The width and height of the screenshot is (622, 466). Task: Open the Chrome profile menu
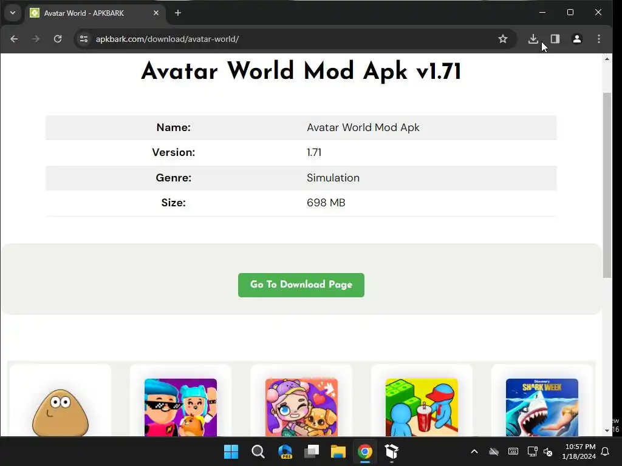coord(577,39)
